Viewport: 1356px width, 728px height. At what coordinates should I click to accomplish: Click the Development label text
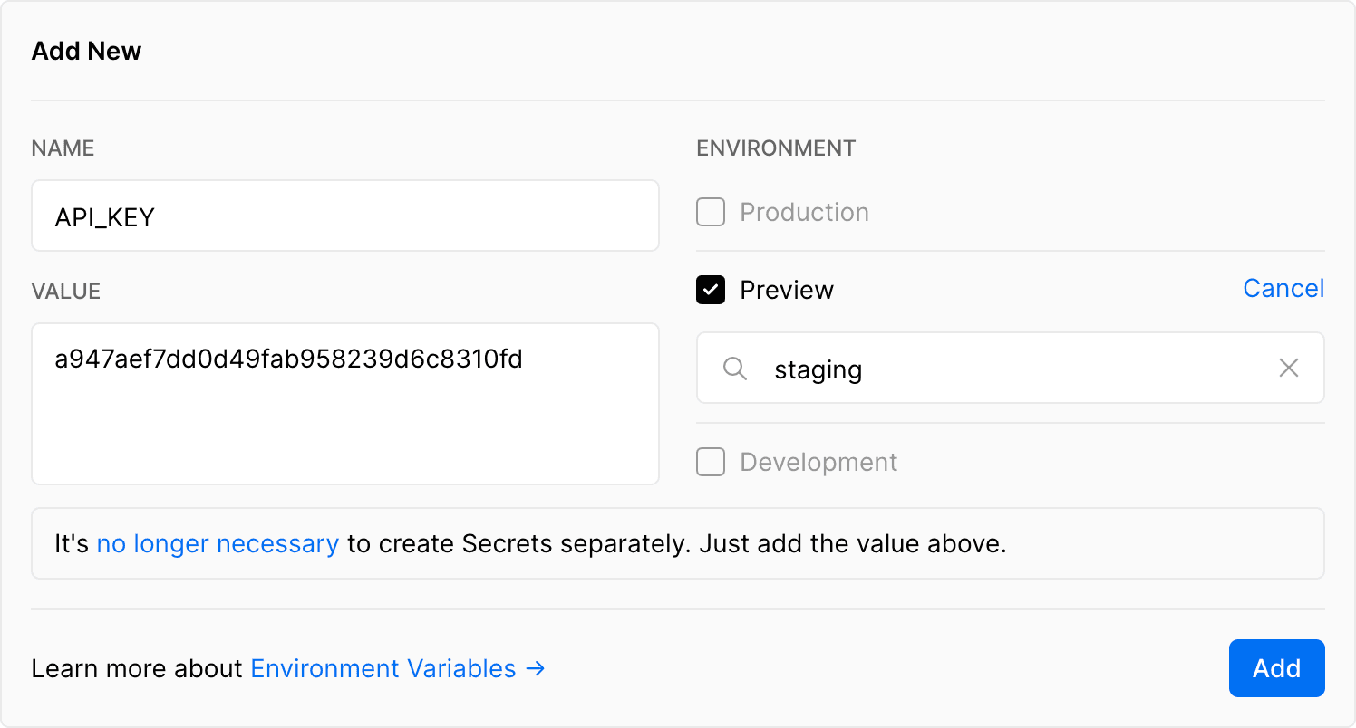818,462
